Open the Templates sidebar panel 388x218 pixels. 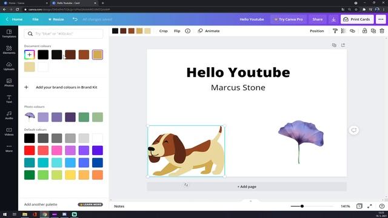pyautogui.click(x=9, y=33)
